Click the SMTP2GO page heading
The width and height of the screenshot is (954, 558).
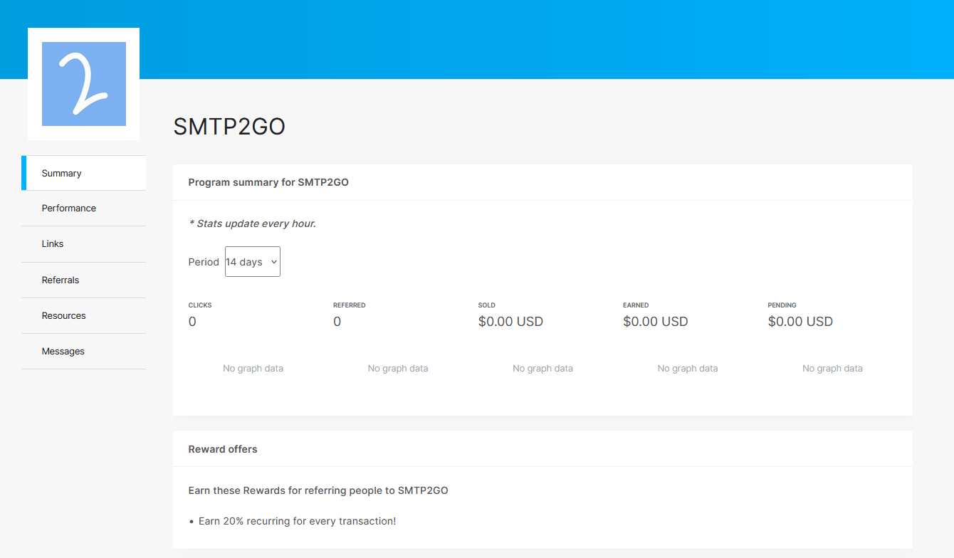pyautogui.click(x=229, y=127)
